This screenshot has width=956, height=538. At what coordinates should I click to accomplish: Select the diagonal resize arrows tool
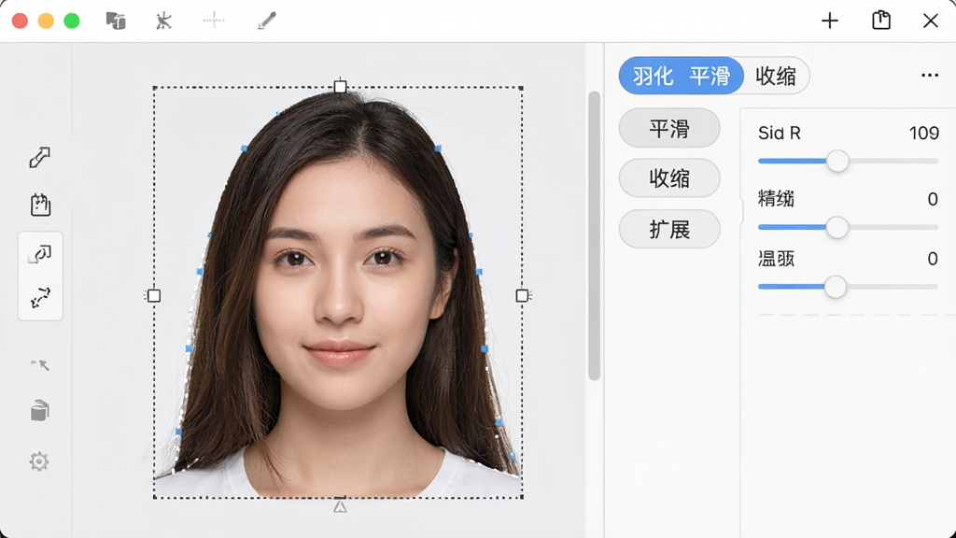point(40,298)
